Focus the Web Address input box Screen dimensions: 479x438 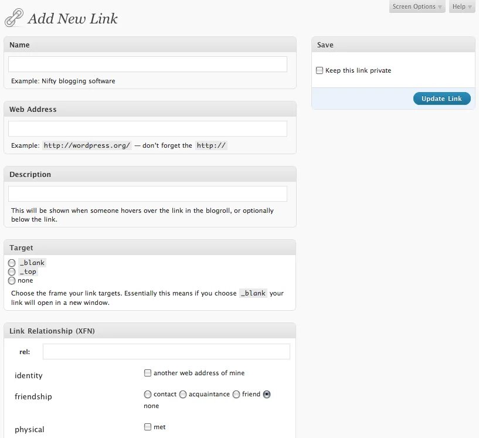pos(148,129)
